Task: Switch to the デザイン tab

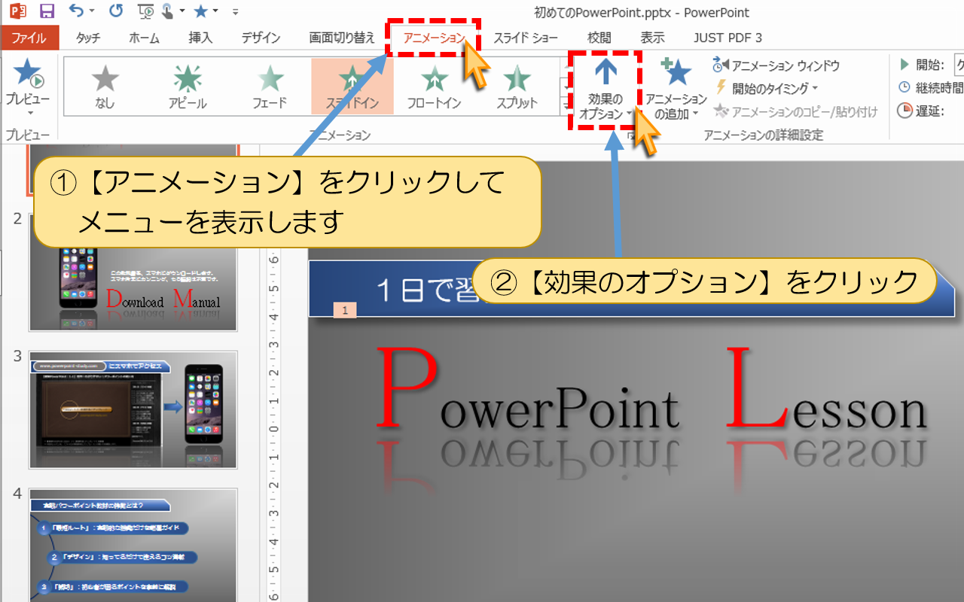Action: (x=261, y=38)
